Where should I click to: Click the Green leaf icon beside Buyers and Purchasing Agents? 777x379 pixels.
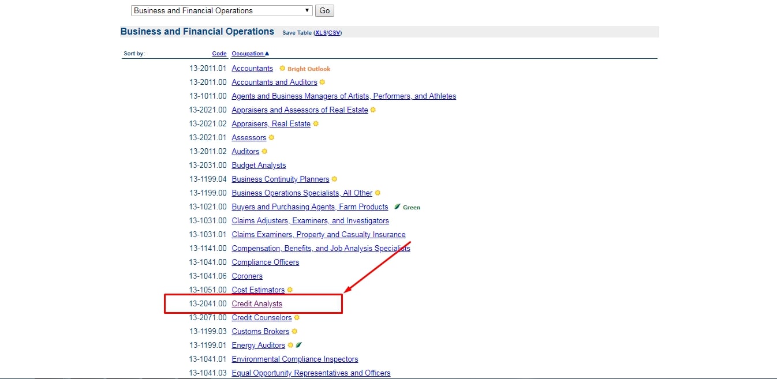coord(397,207)
